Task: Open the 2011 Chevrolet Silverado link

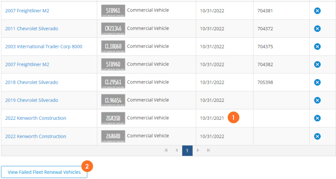Action: click(x=32, y=29)
